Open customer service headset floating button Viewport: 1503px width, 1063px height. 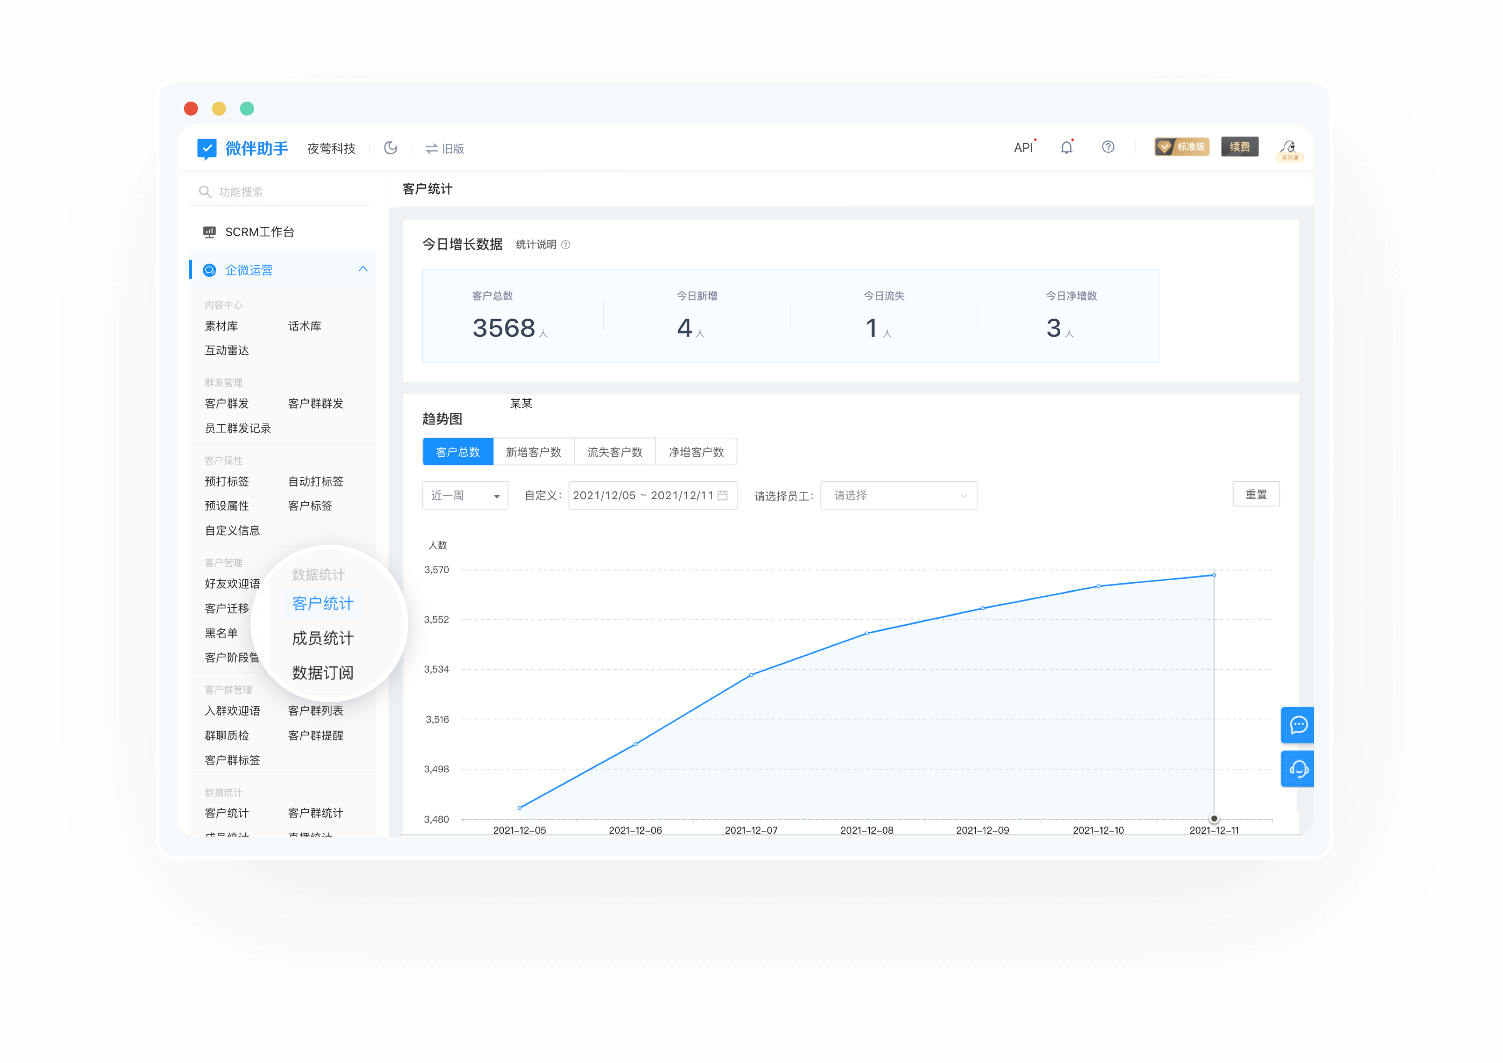(1298, 768)
